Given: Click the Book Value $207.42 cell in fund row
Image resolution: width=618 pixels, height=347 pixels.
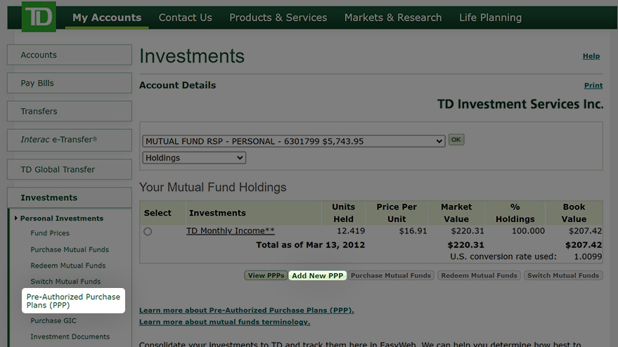Looking at the screenshot, I should tap(585, 231).
